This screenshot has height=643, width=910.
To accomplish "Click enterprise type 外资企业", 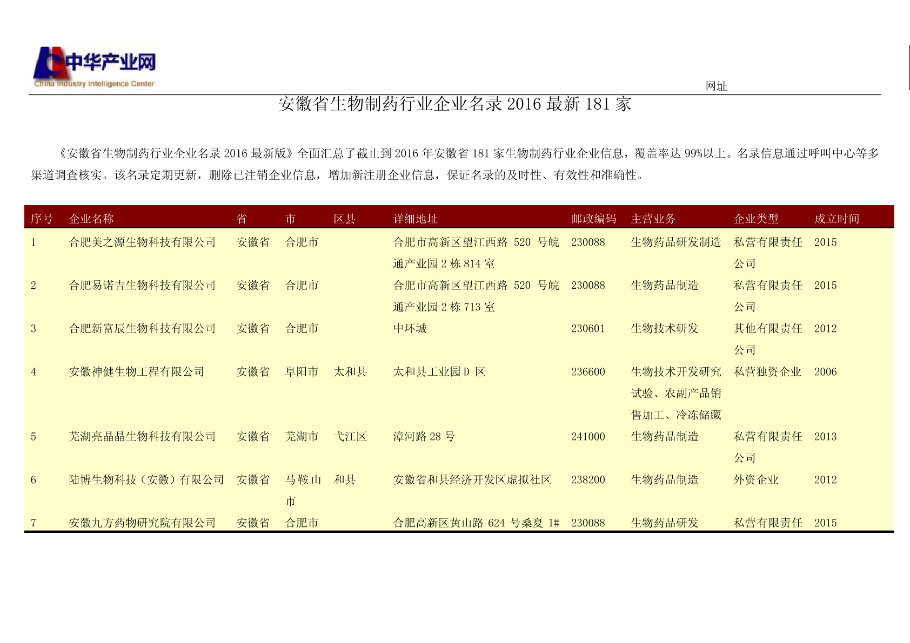I will (x=756, y=480).
